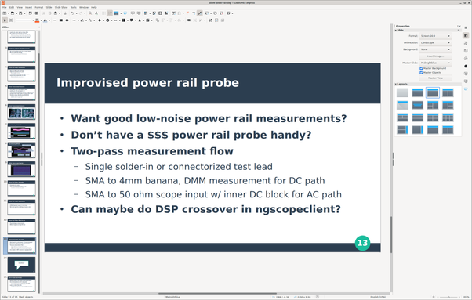Click the Callout shapes icon
This screenshot has height=300, width=472.
click(x=132, y=20)
